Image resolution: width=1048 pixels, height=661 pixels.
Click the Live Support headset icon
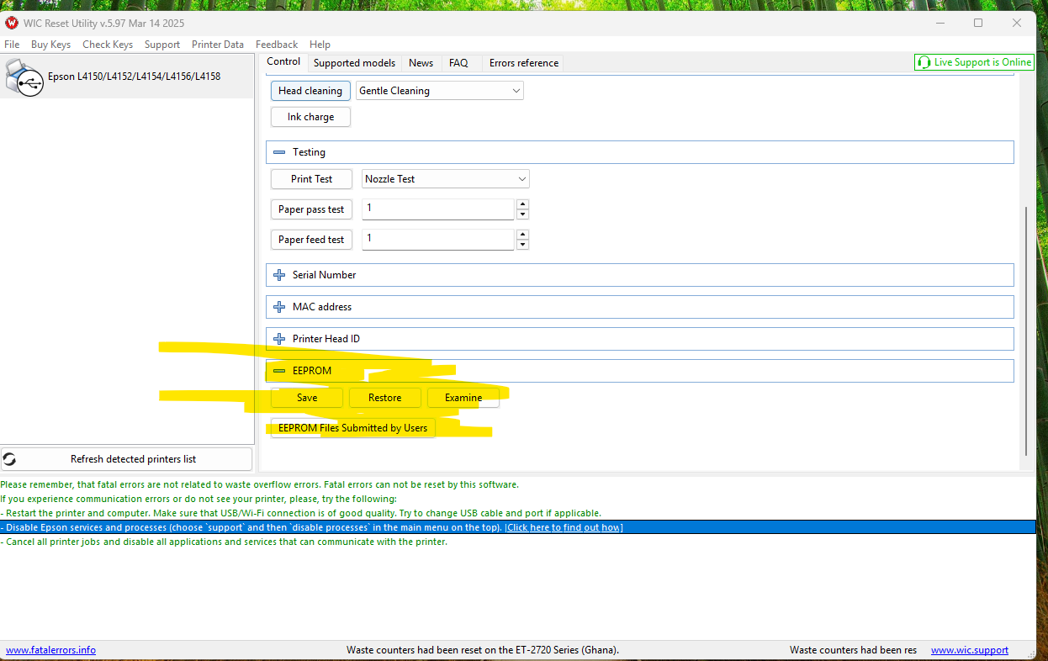[x=924, y=62]
